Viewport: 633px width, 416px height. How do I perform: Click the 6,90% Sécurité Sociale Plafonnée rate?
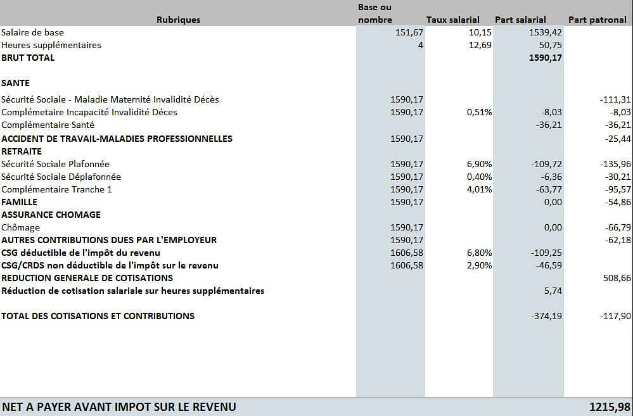(479, 164)
